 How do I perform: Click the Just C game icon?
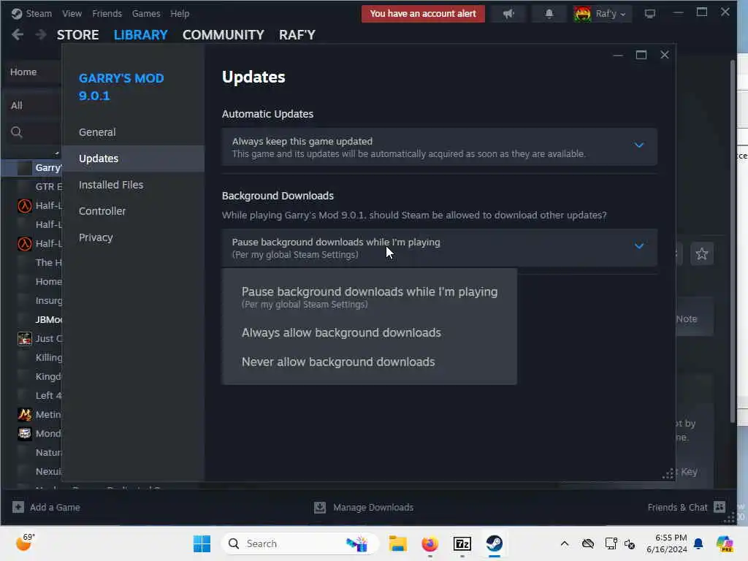point(24,339)
